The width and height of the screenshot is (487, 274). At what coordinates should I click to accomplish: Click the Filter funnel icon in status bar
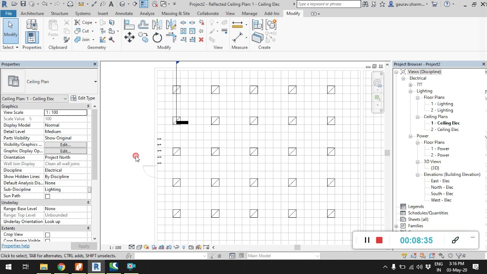(459, 256)
